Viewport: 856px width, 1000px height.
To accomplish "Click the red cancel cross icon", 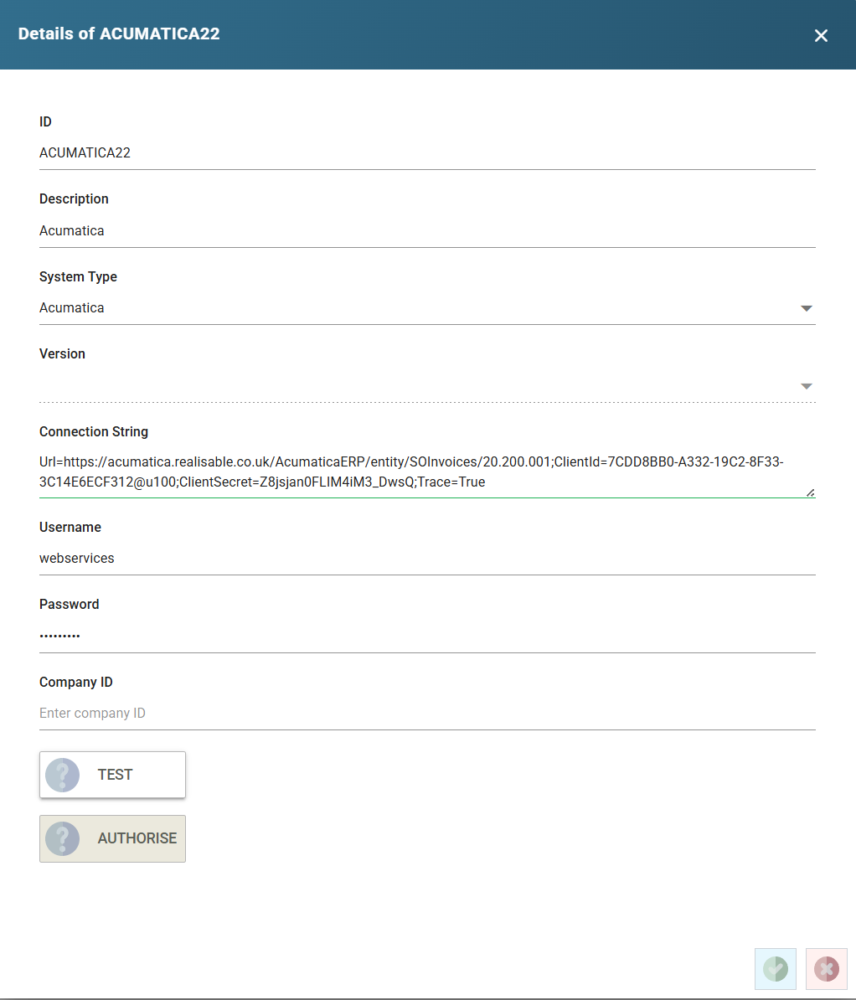I will pos(826,969).
